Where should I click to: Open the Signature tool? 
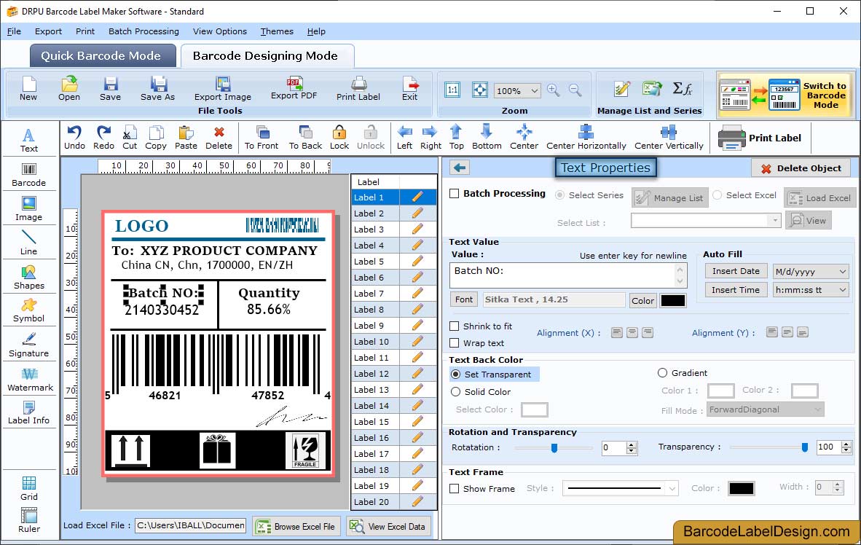(28, 345)
